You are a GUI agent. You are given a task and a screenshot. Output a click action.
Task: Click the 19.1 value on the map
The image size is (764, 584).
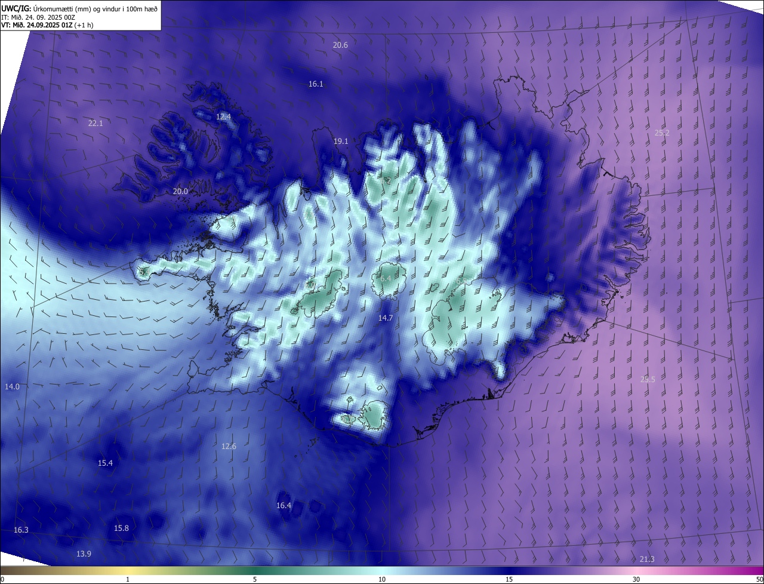[x=340, y=142]
